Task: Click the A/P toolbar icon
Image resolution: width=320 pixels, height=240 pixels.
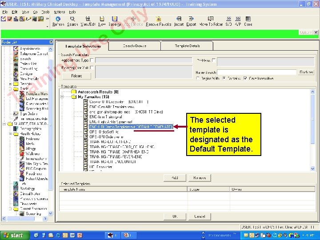Action: 238,21
